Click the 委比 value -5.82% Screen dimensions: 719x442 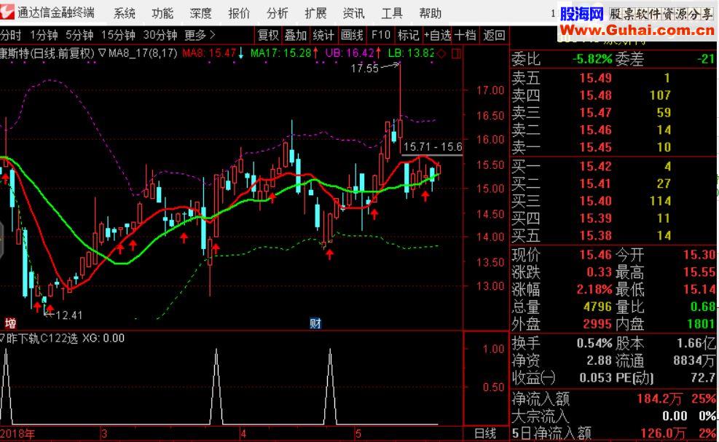coord(592,59)
